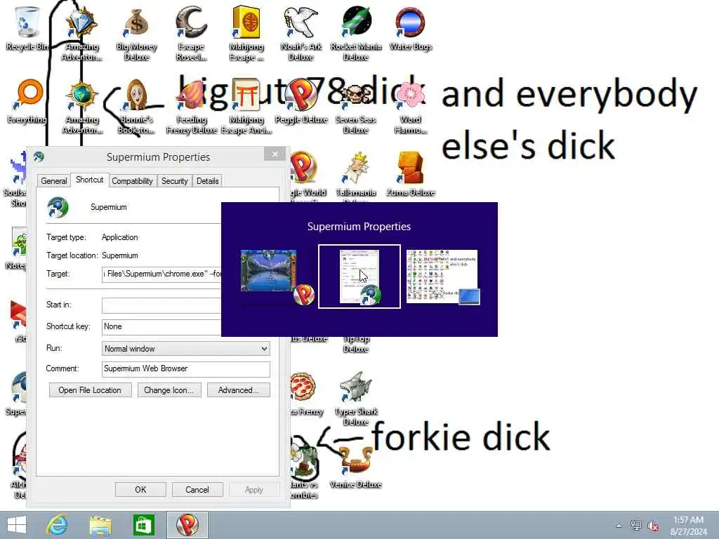Open Talismania Deluxe shortcut

click(x=356, y=176)
